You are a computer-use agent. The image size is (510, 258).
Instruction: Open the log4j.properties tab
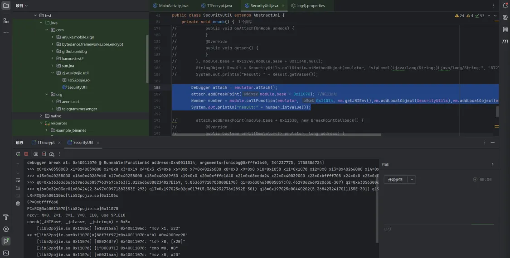pyautogui.click(x=308, y=5)
